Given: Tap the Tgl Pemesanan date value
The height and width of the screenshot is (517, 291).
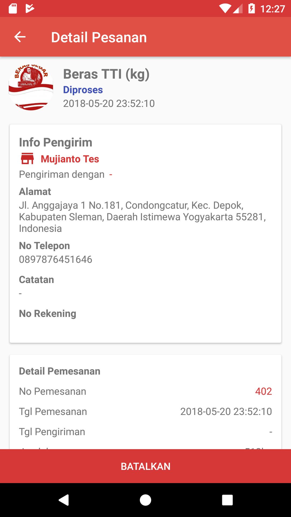Looking at the screenshot, I should (x=226, y=411).
